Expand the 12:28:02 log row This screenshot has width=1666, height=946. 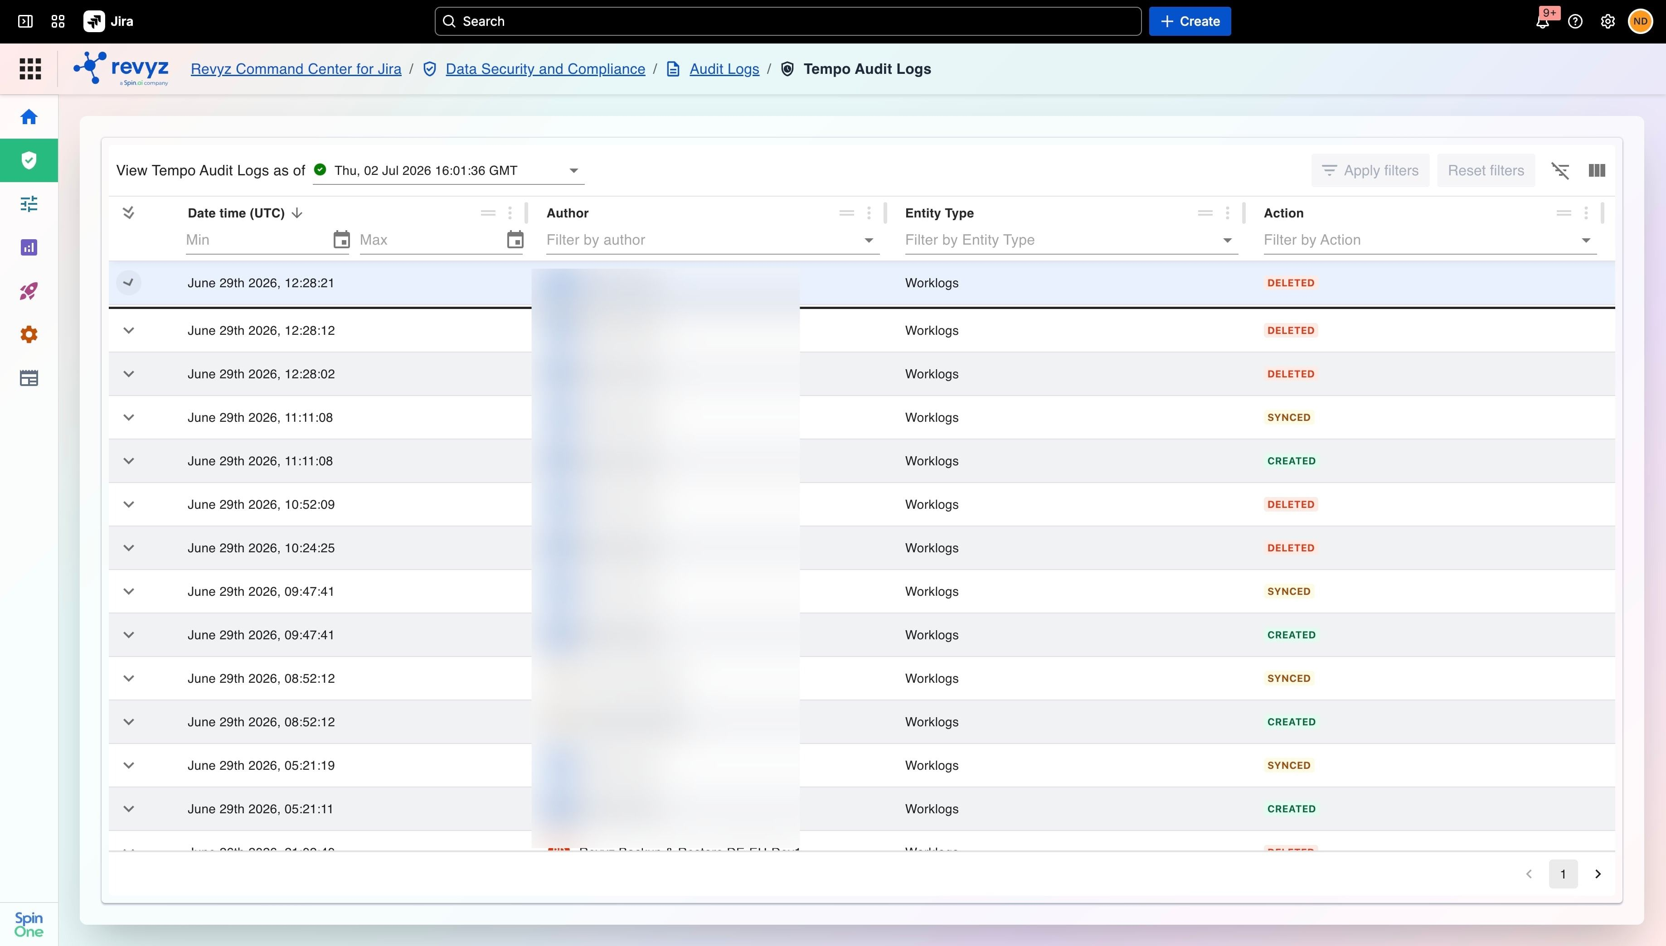129,374
